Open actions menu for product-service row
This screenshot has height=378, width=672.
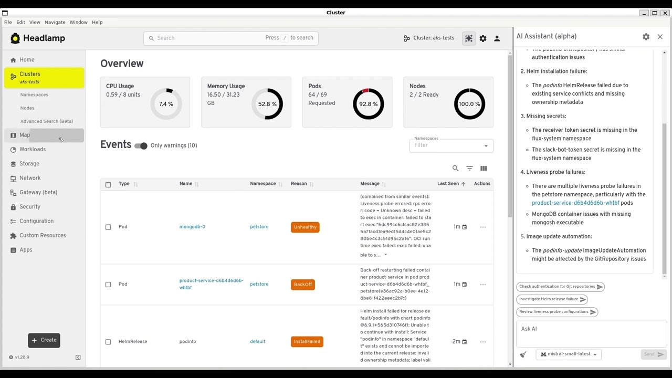pos(482,285)
